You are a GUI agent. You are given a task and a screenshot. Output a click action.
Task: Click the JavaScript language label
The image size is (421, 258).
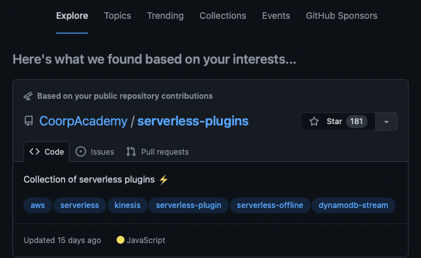pos(146,240)
